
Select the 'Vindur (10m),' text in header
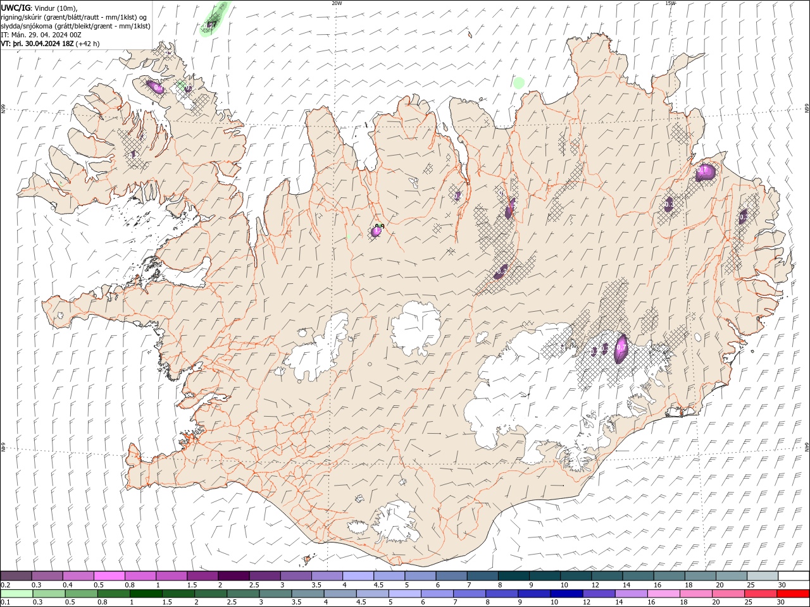(56, 8)
